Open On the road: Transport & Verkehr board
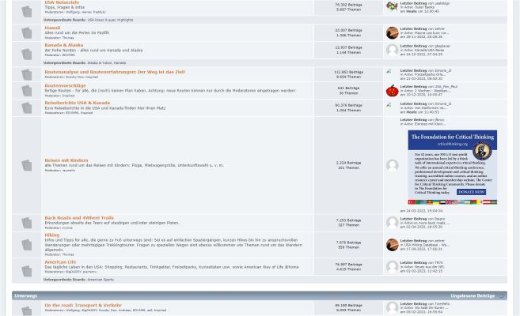520x316 pixels. [83, 306]
